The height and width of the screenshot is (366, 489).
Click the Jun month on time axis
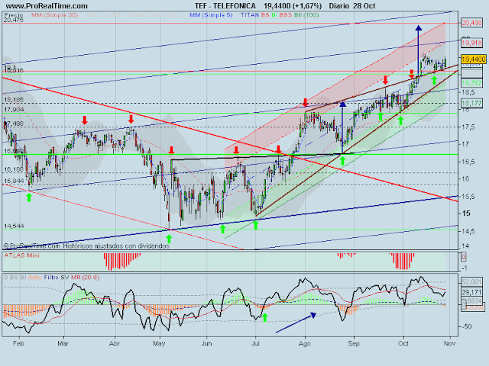206,344
